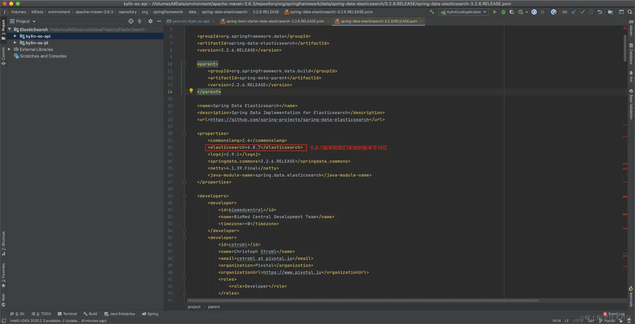Click the grey Stop square icon
Viewport: 635px width, 324px height.
[x=543, y=12]
